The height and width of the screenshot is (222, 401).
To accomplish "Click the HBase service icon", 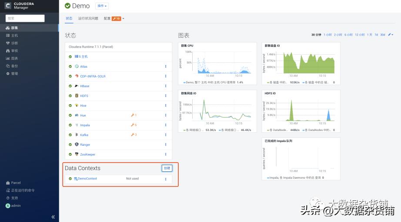I will 77,86.
